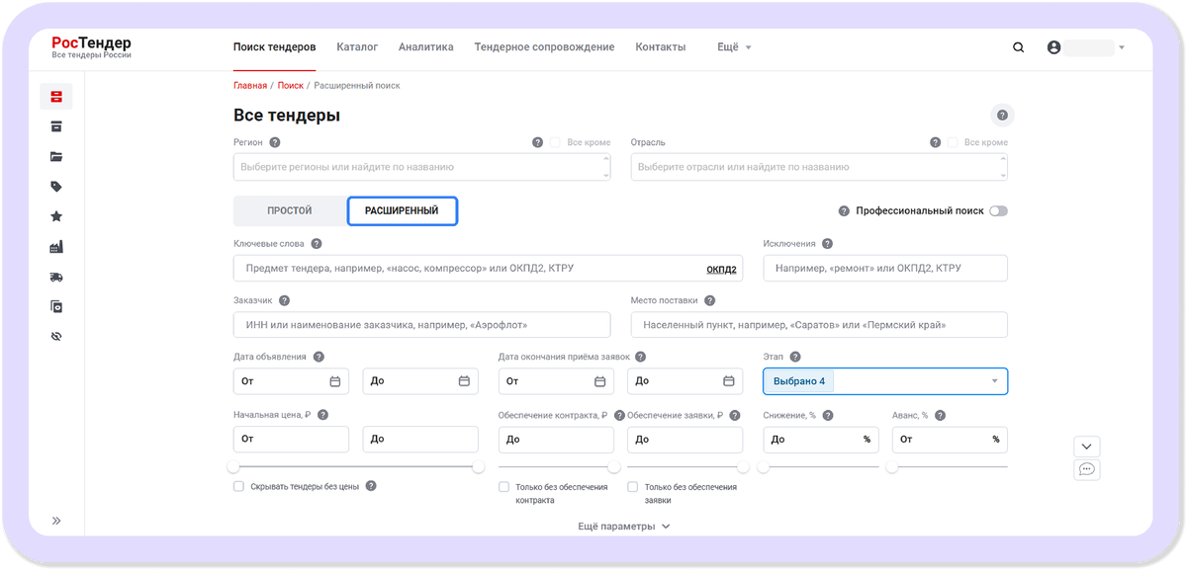The width and height of the screenshot is (1187, 570).
Task: Check Все кроме box for Регион
Action: tap(556, 142)
